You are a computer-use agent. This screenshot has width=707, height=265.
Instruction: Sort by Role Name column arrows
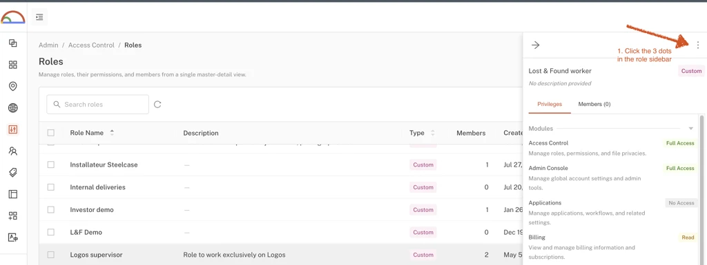click(x=112, y=133)
